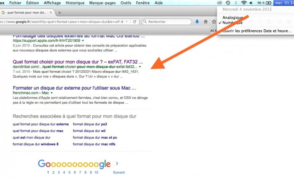Click the google.fr URL address field
Viewport: 294px width, 180px height.
[x=62, y=22]
